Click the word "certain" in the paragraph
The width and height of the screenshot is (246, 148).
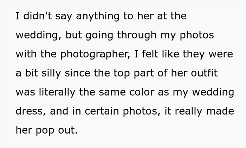[x=102, y=111]
